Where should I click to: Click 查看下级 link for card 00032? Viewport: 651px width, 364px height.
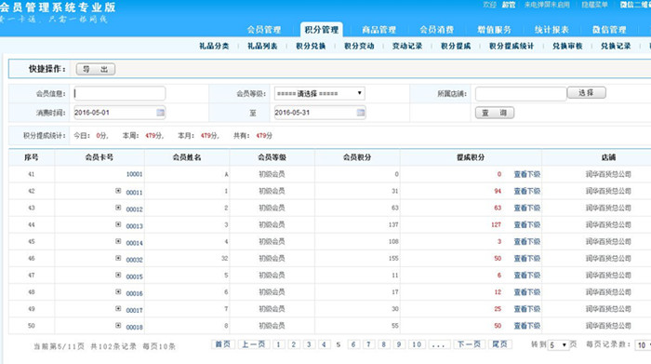click(x=527, y=259)
